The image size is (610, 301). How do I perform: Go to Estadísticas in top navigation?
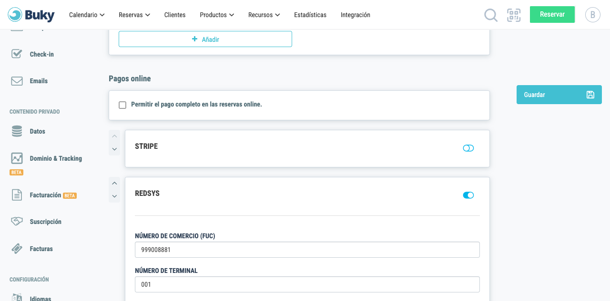coord(310,15)
